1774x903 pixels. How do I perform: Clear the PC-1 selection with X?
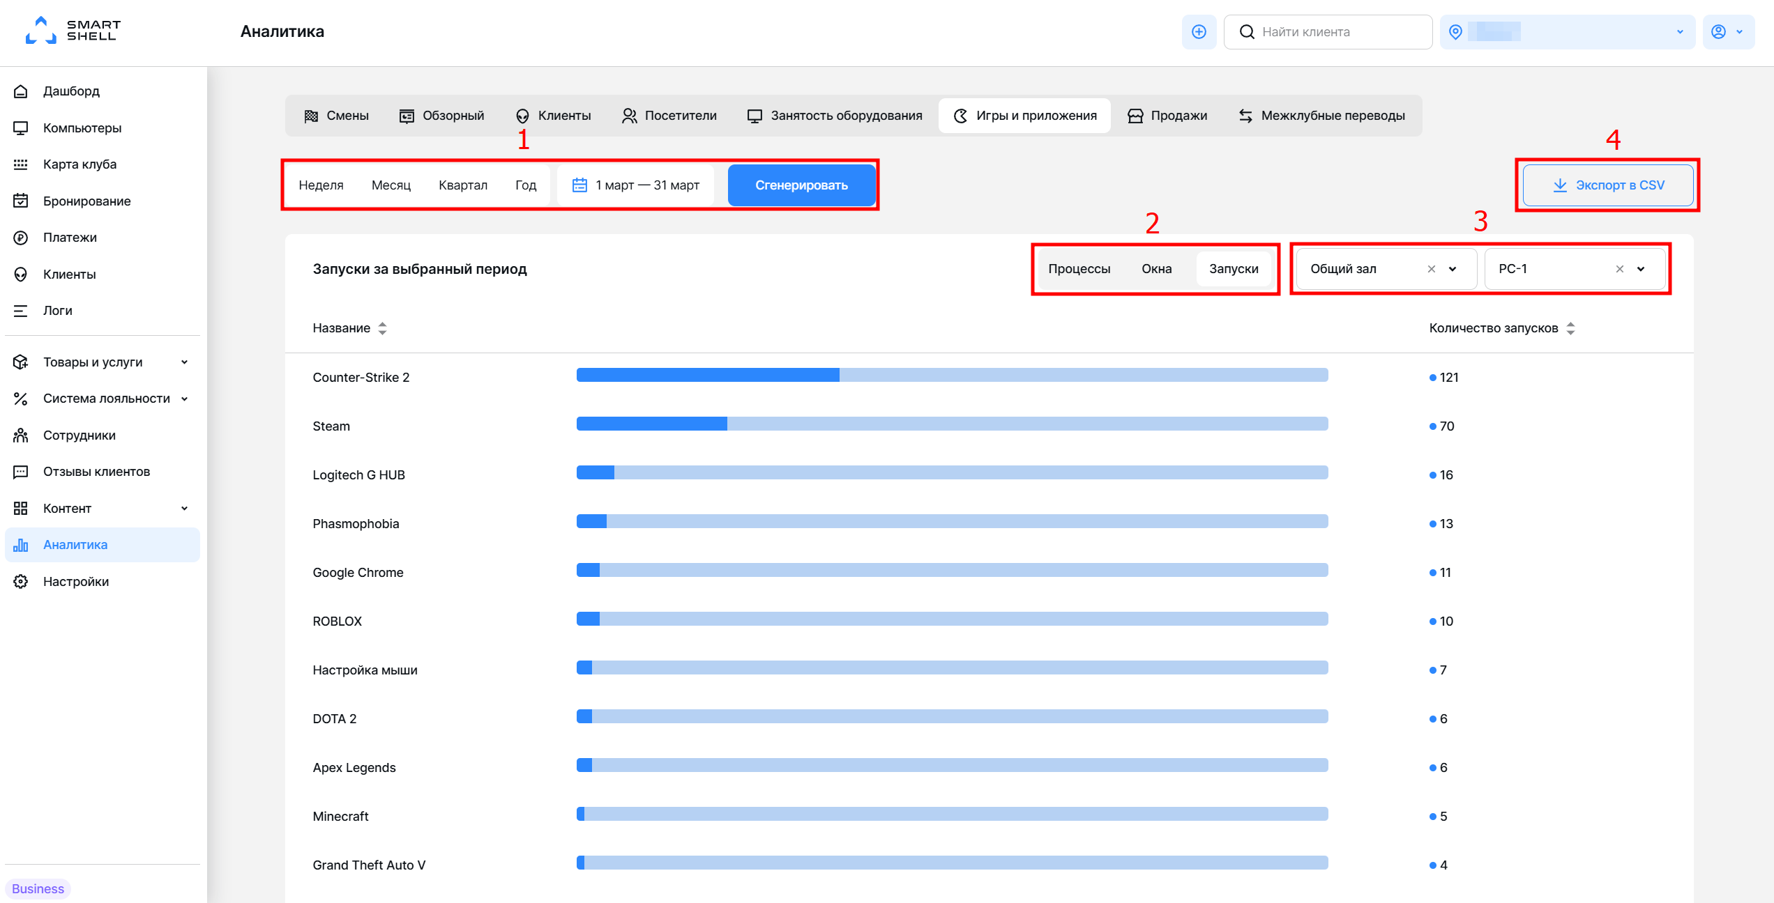[1620, 269]
